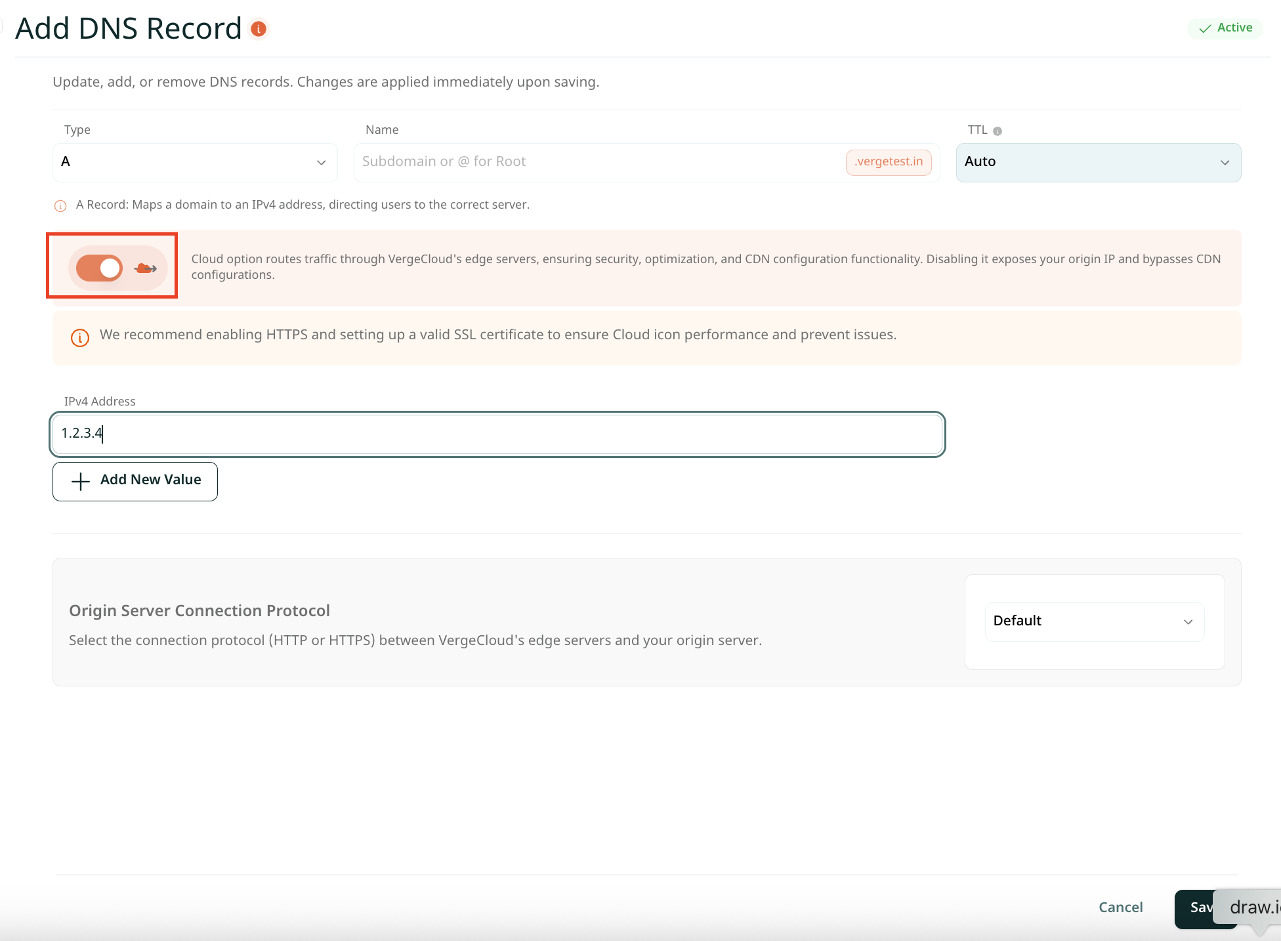Click the HTTPS recommendation warning icon

80,337
